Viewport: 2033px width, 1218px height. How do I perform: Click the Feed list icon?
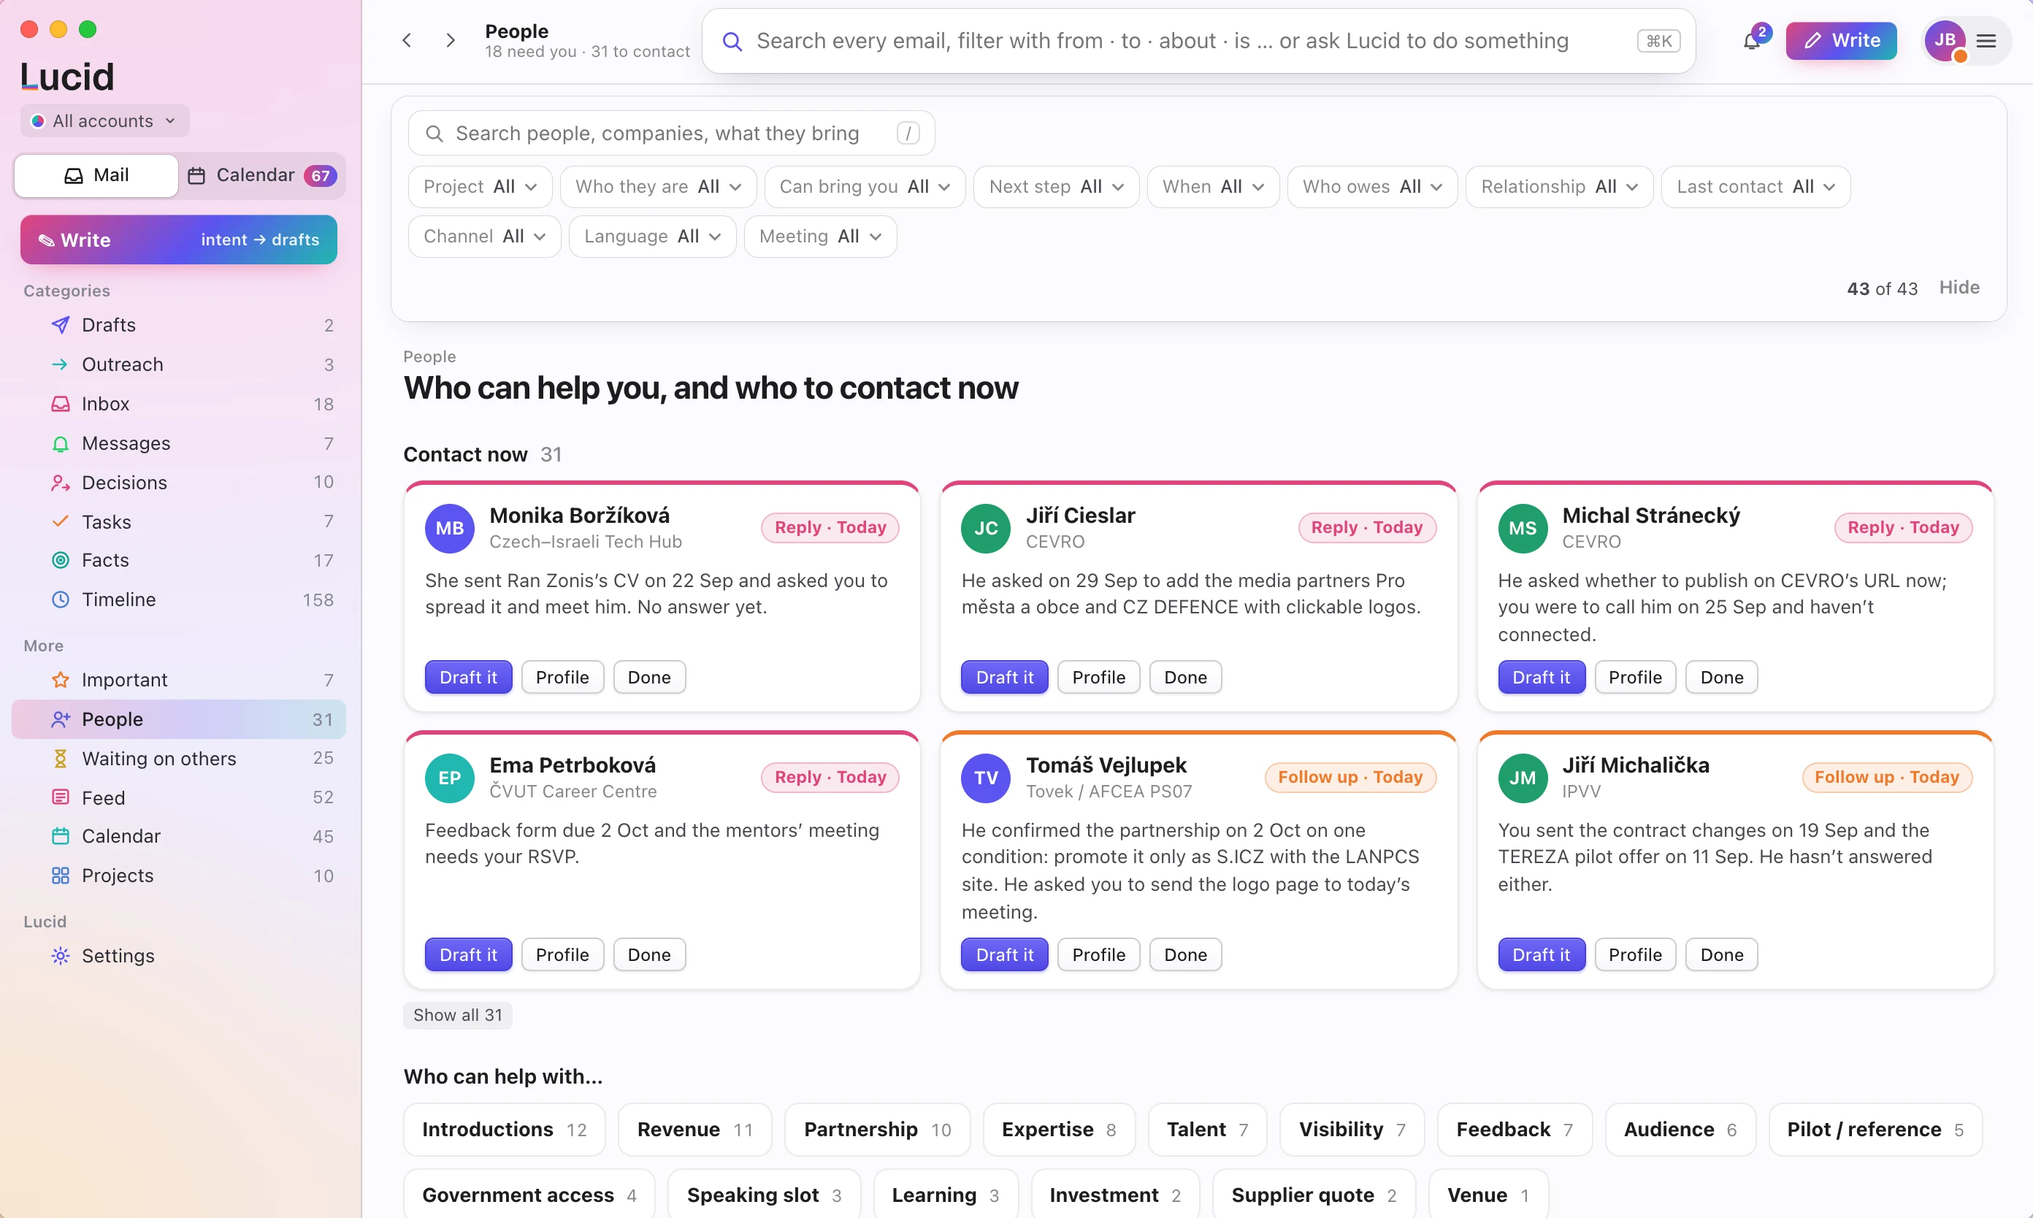click(61, 798)
